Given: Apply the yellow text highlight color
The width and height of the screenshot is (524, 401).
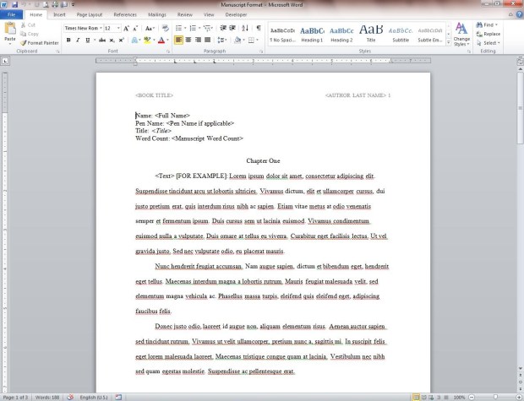Looking at the screenshot, I should point(147,40).
